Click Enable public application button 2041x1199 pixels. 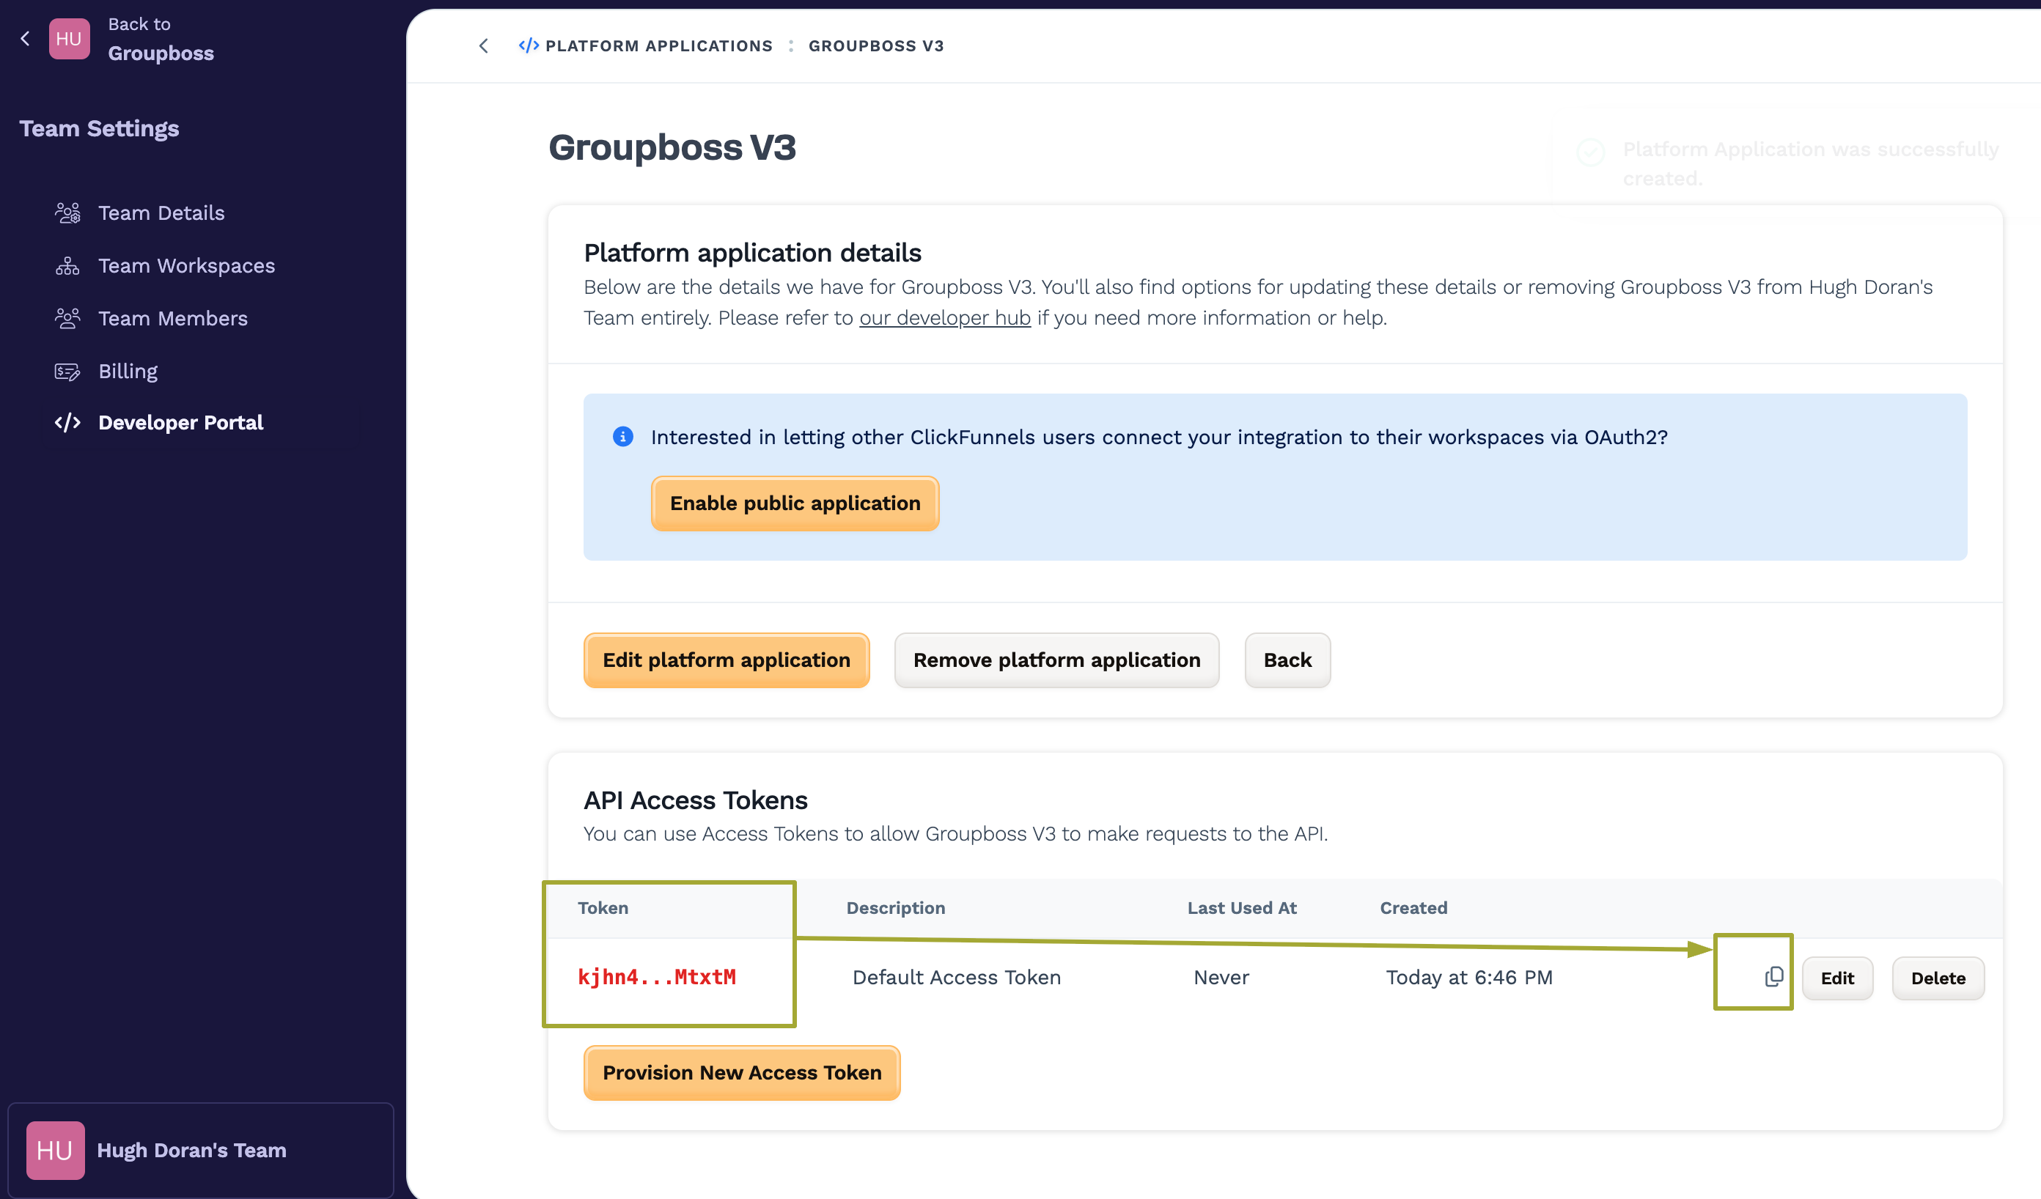tap(795, 503)
